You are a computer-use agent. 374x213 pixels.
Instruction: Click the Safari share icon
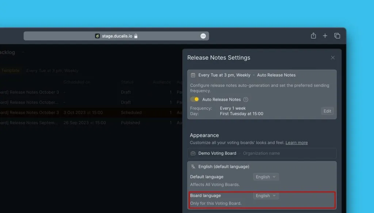[313, 36]
